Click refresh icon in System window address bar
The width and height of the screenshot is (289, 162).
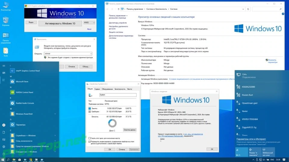[248, 9]
